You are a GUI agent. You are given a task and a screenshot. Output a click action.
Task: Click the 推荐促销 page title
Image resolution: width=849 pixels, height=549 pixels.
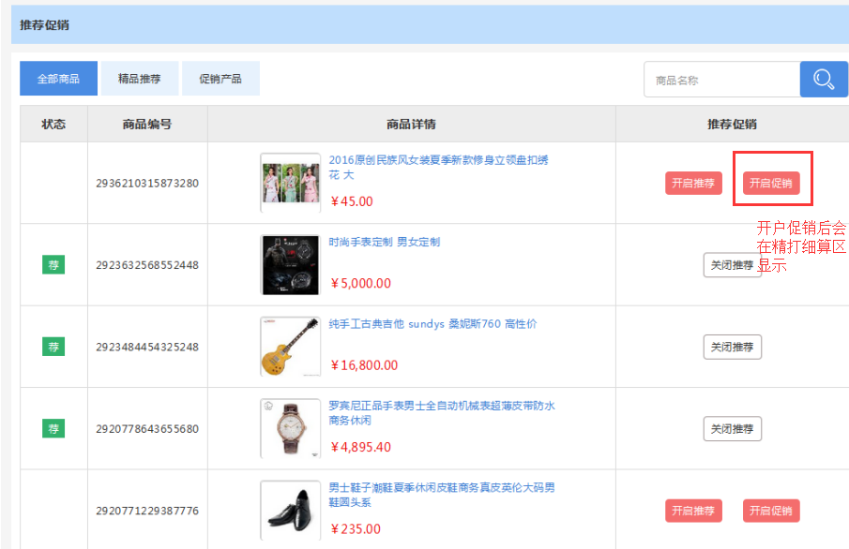coord(44,25)
